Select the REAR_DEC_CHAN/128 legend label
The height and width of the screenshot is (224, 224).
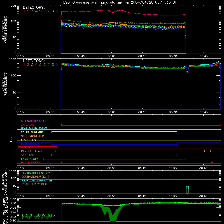37,180
